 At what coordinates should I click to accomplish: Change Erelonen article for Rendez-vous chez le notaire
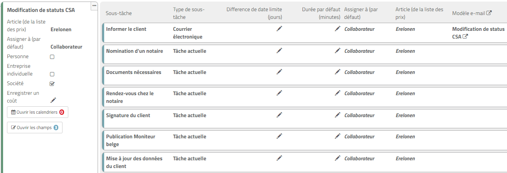click(x=405, y=94)
